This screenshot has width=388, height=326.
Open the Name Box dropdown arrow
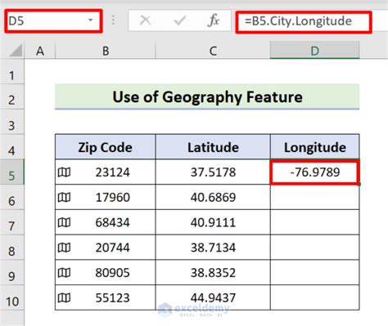[x=91, y=20]
